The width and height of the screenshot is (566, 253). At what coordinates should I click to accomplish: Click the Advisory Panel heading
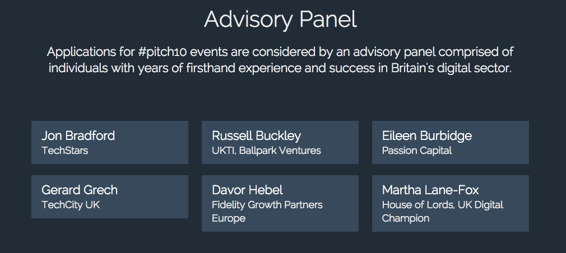280,20
